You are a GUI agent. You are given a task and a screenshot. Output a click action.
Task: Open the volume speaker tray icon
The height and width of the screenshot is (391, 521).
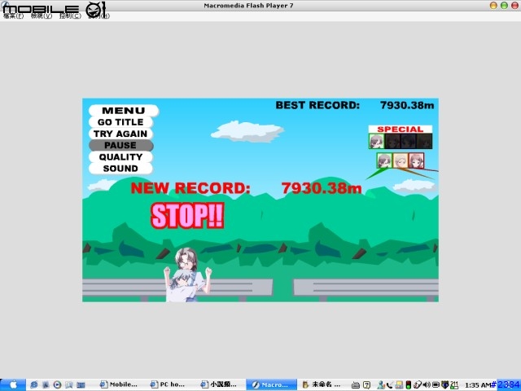coord(427,385)
